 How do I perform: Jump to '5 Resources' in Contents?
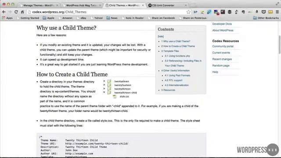(x=168, y=90)
